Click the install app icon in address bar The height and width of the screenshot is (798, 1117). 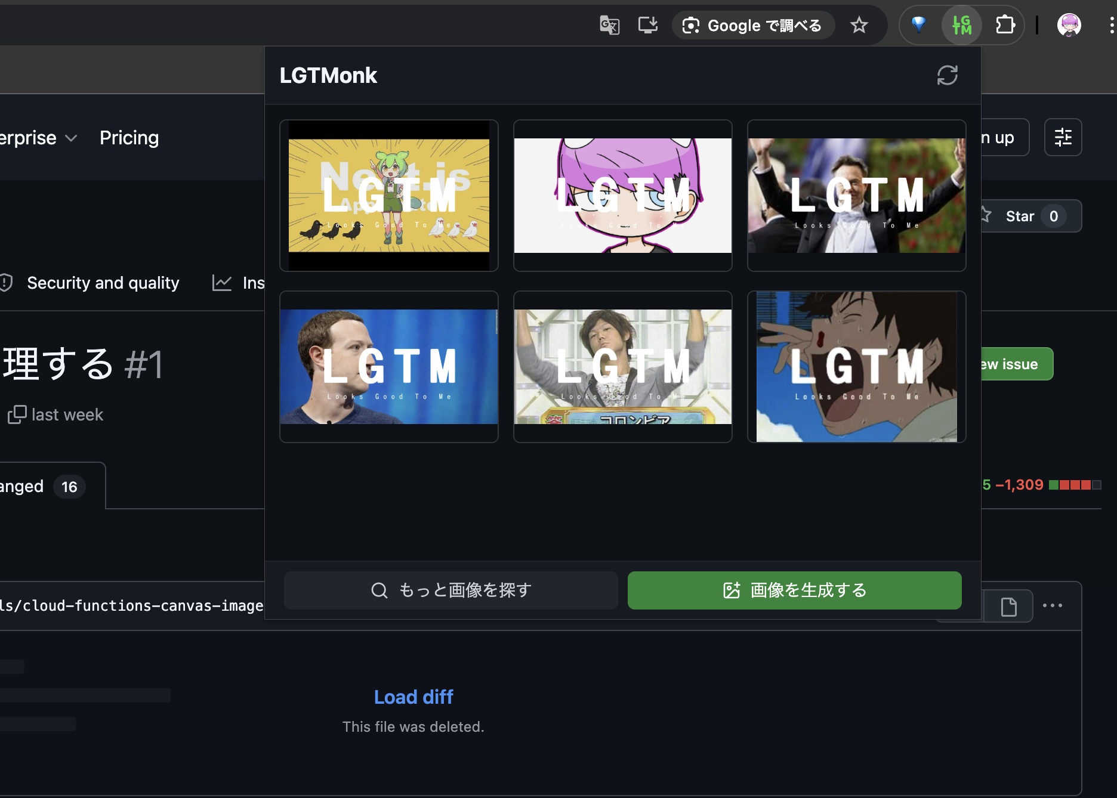647,25
